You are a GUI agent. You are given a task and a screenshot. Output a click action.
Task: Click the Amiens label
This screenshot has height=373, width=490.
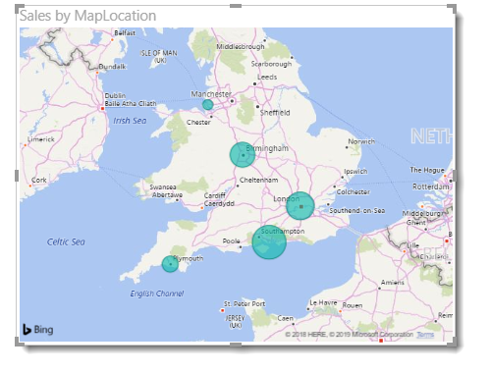coord(393,283)
